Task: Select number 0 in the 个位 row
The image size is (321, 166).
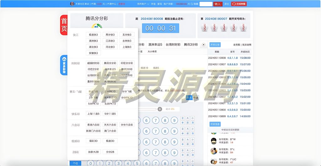Action: [x=91, y=163]
